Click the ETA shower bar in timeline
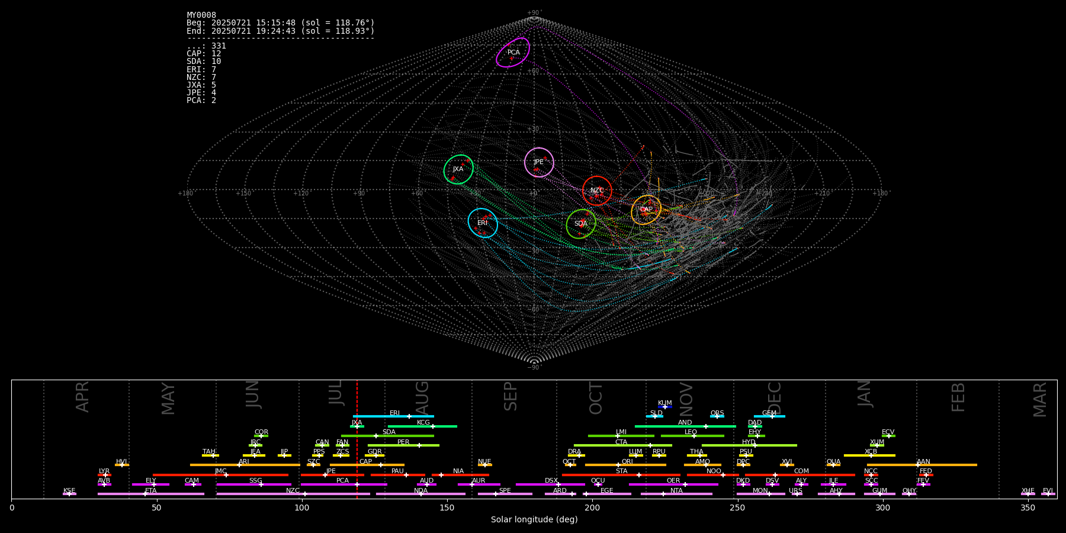This screenshot has width=1066, height=533. (151, 494)
